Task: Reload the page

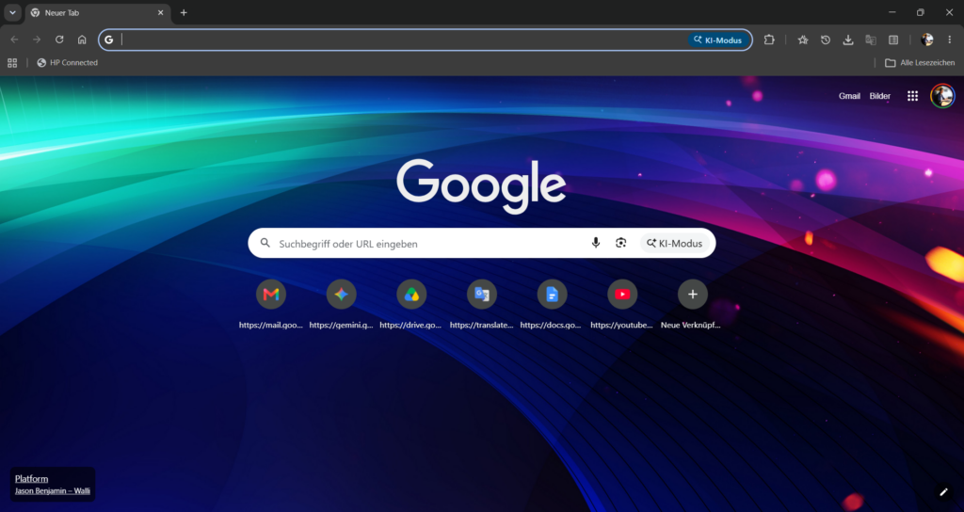Action: (x=59, y=40)
